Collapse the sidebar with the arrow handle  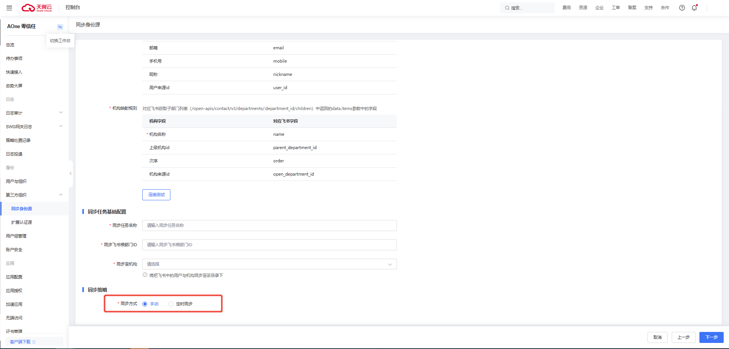(x=71, y=173)
